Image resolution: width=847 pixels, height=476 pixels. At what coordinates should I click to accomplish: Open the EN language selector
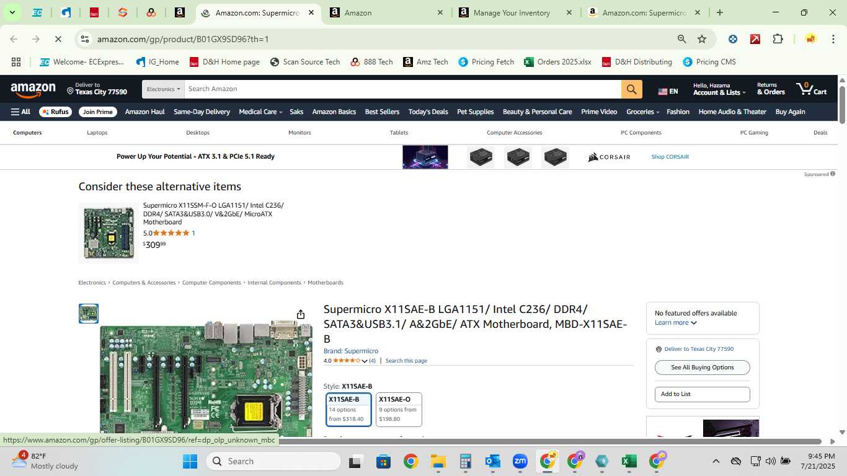668,91
